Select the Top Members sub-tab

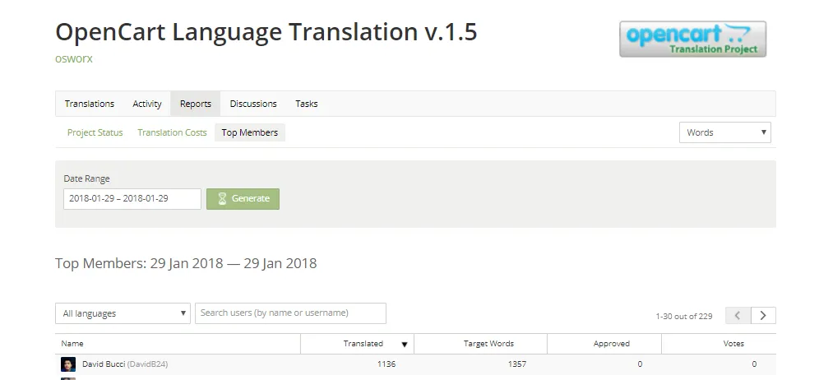click(250, 132)
